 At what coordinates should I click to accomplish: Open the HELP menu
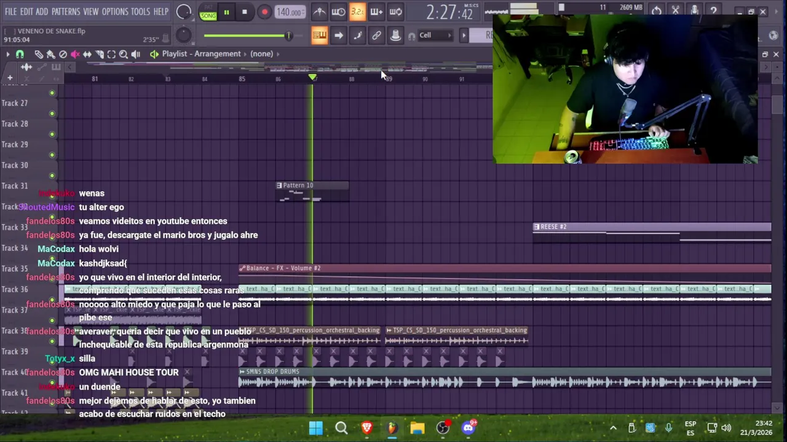160,12
